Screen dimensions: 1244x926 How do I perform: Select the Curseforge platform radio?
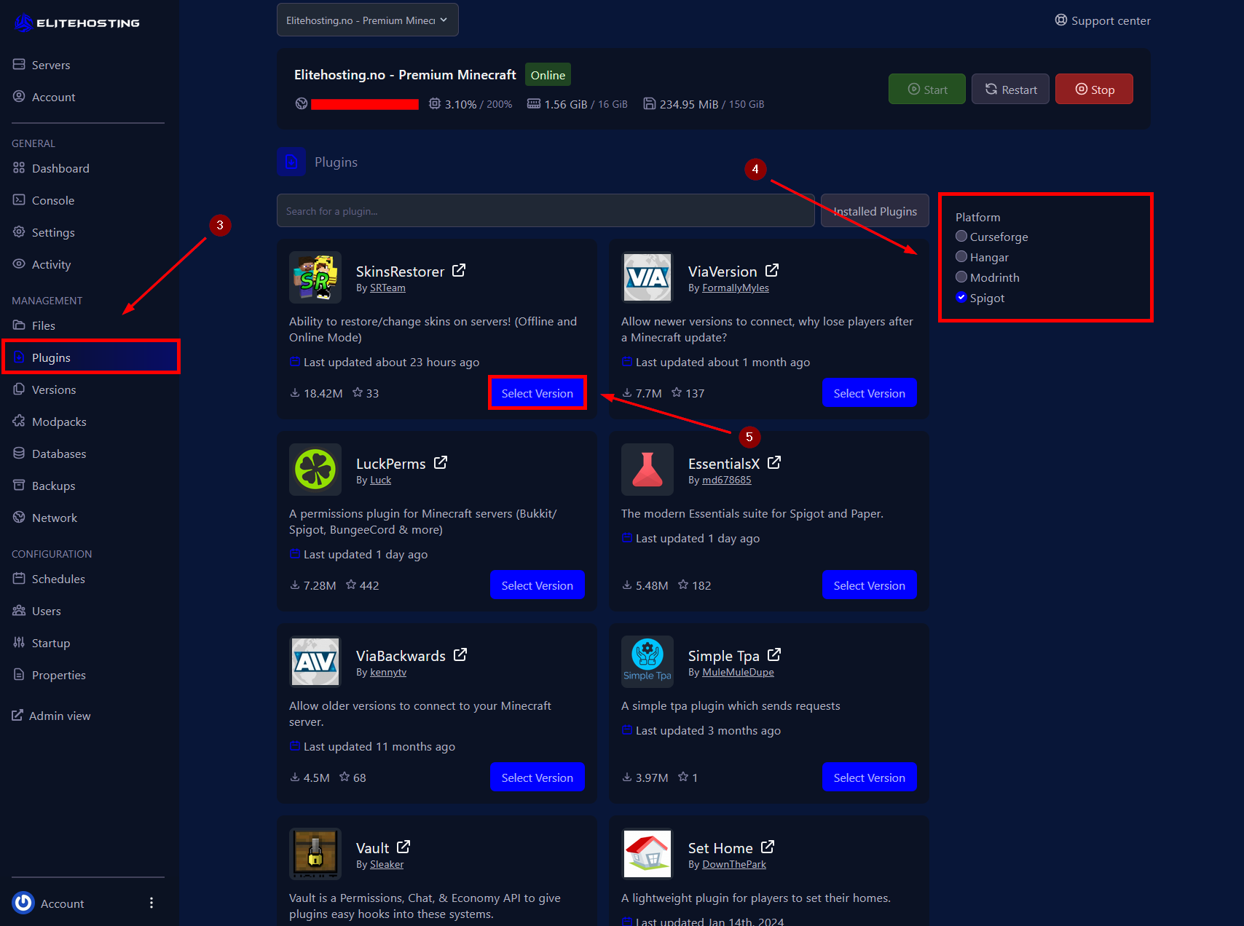(961, 236)
